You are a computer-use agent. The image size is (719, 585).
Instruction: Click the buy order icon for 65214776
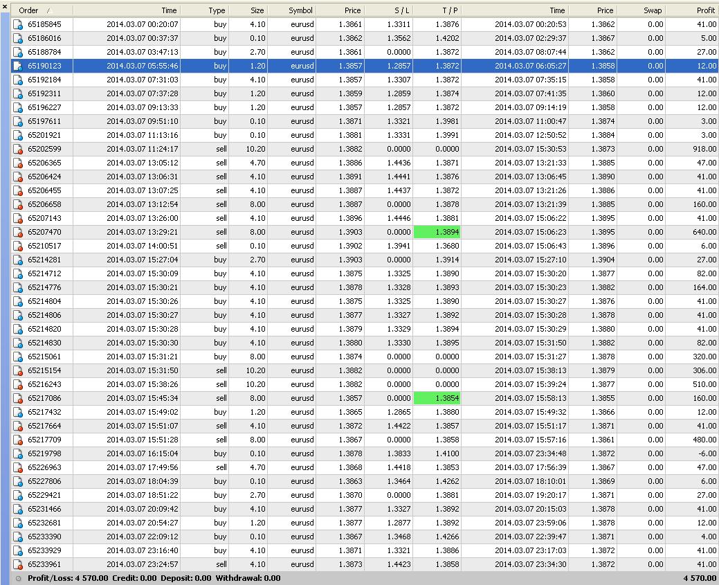(18, 288)
